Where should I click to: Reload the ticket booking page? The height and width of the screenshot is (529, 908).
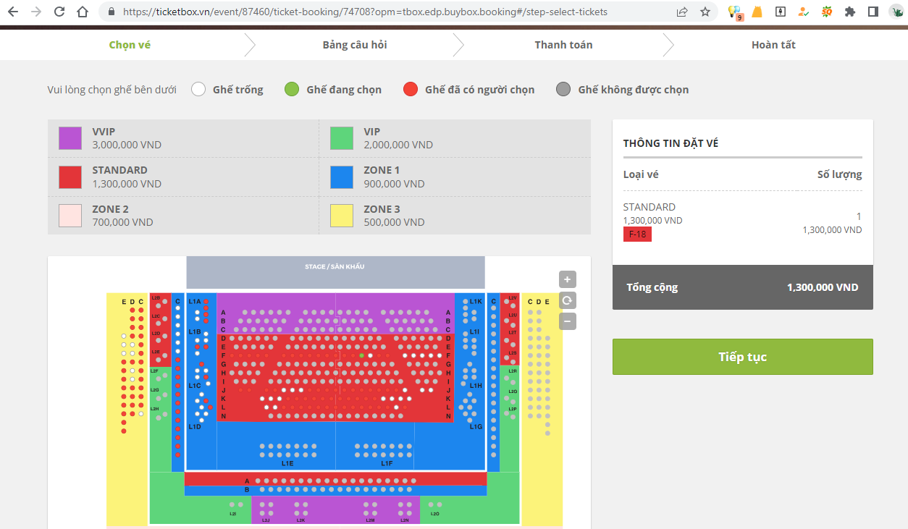[x=59, y=12]
